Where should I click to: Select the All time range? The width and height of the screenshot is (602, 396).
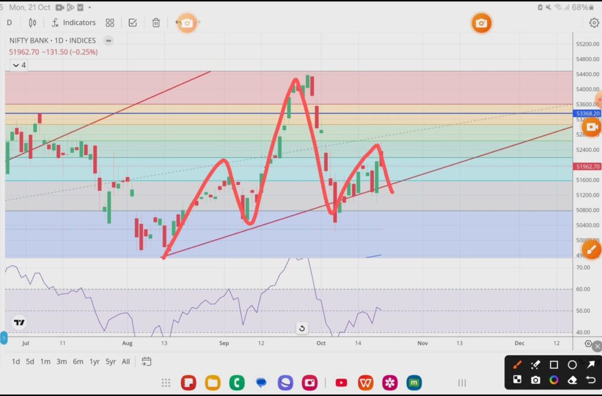tap(126, 361)
